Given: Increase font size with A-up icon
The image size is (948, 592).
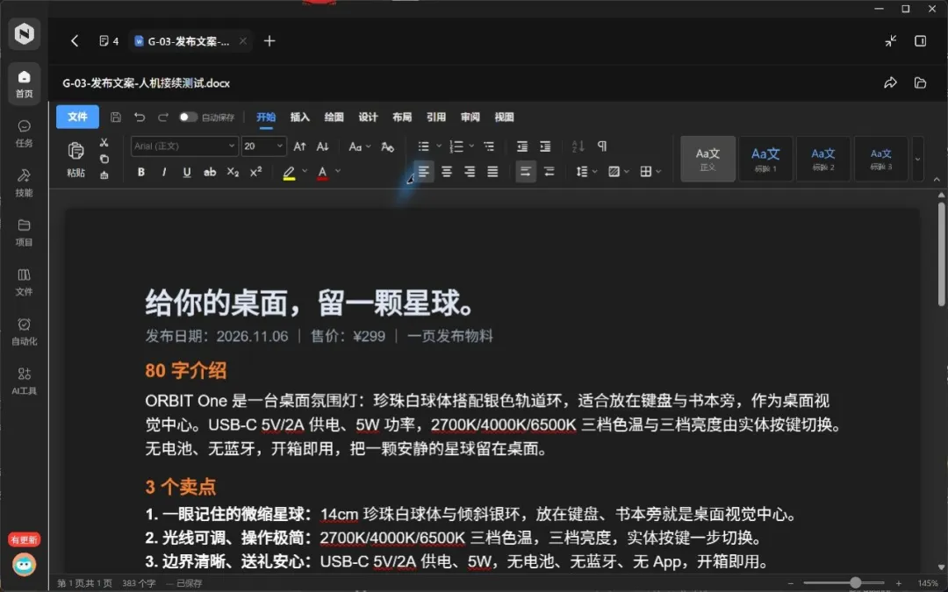Looking at the screenshot, I should 300,146.
